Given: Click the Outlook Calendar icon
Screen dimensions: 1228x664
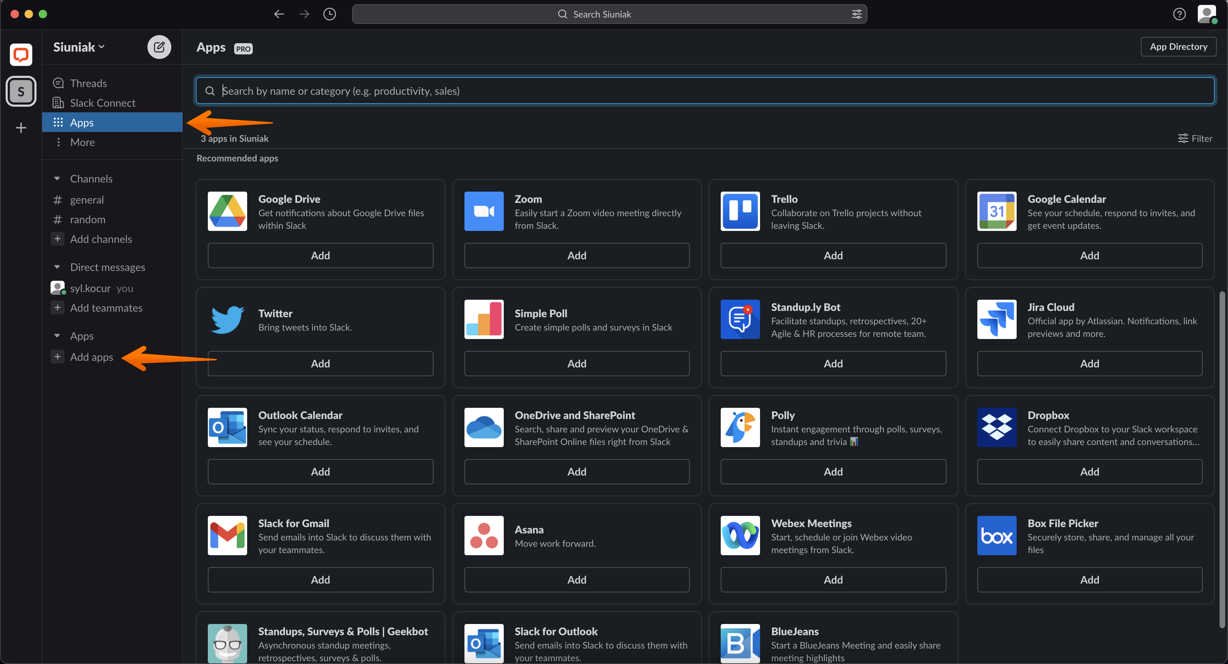Looking at the screenshot, I should click(227, 427).
